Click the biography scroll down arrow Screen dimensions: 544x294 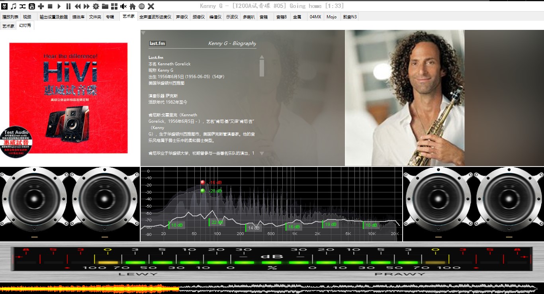pos(262,153)
